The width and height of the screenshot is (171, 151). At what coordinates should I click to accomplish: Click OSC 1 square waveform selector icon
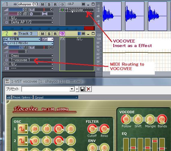(x=23, y=129)
